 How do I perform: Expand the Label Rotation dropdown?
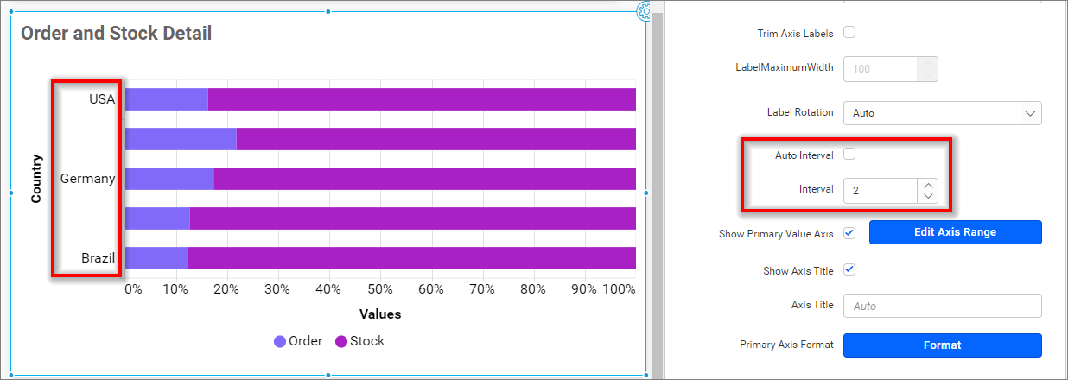[942, 113]
